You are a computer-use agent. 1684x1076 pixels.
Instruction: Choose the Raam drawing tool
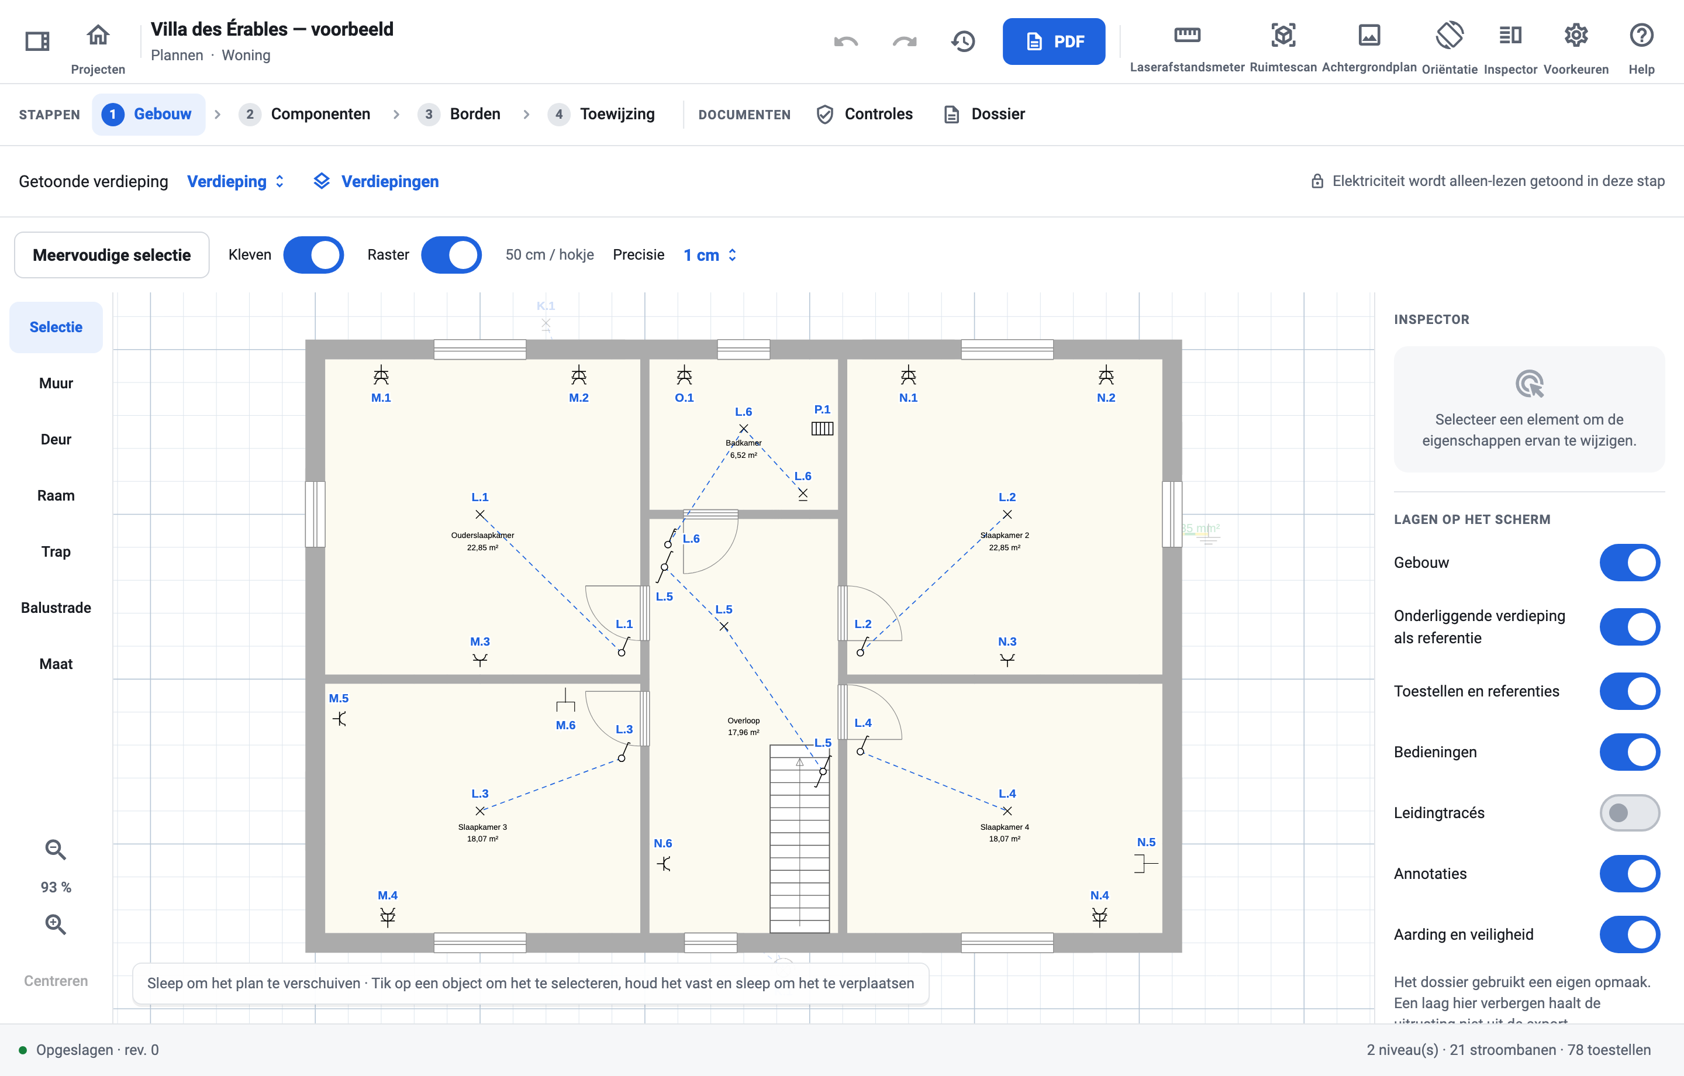click(56, 495)
